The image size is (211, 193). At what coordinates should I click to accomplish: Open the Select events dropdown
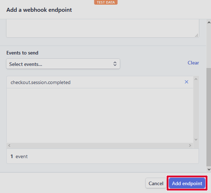pos(63,64)
